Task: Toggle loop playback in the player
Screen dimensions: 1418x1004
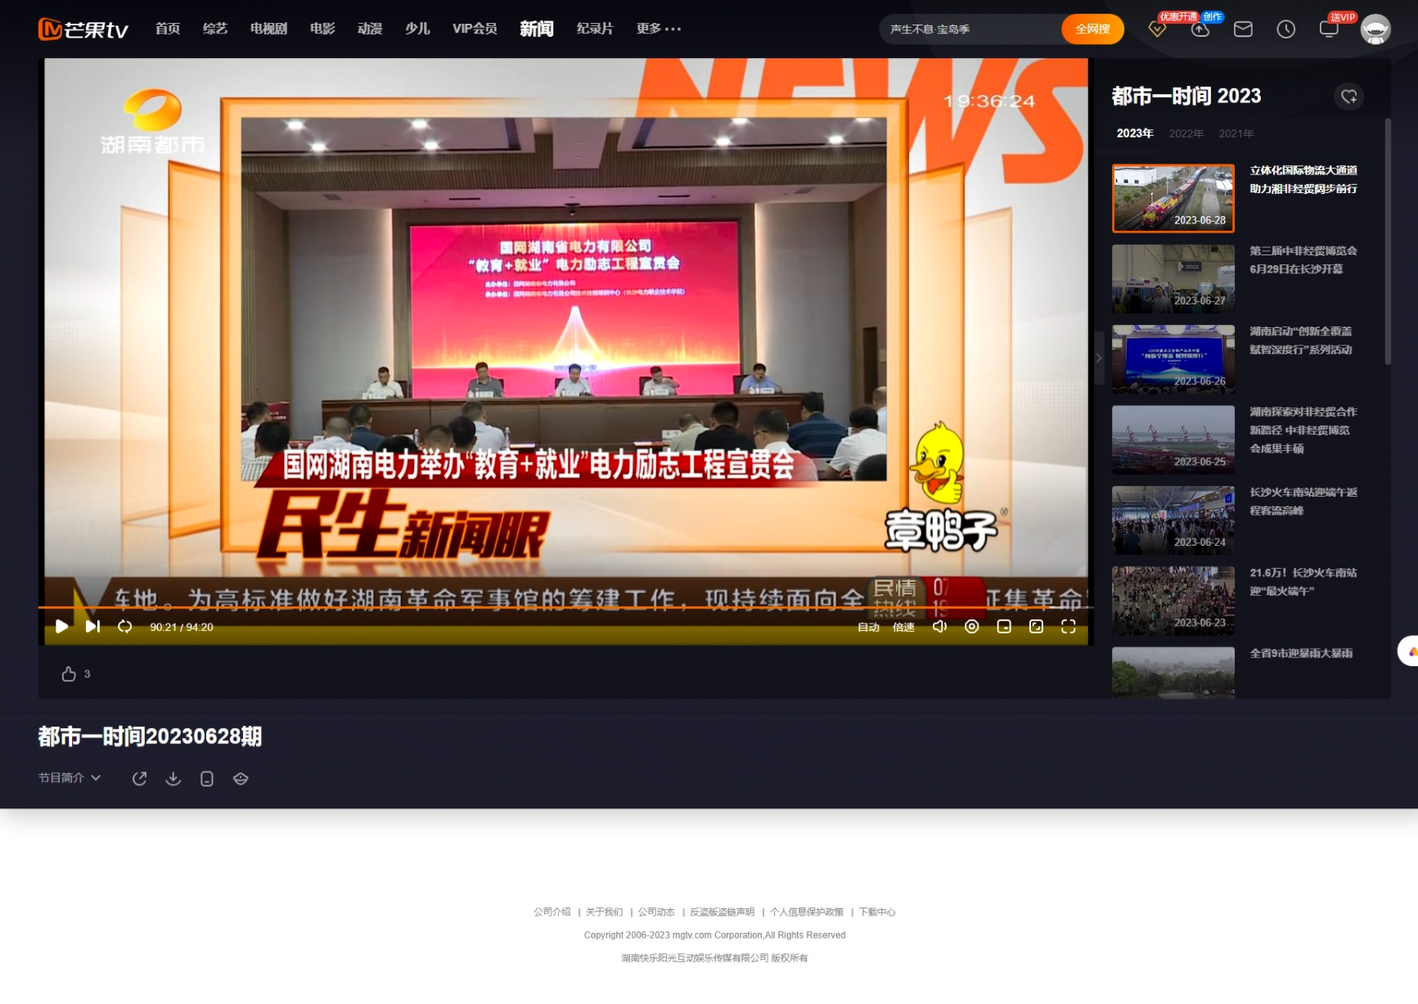Action: 124,626
